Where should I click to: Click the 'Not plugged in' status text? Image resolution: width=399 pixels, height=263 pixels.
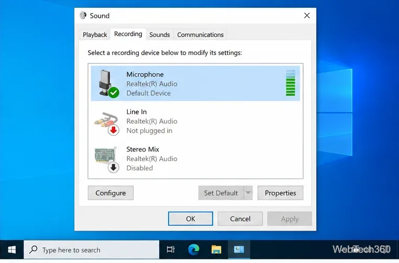149,131
